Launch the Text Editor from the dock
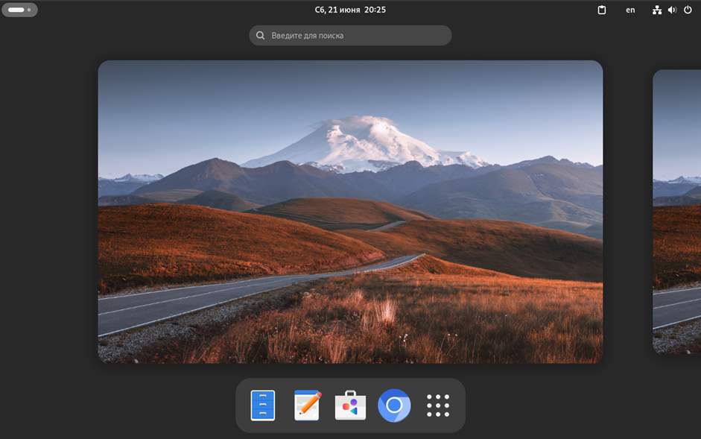 [x=307, y=405]
